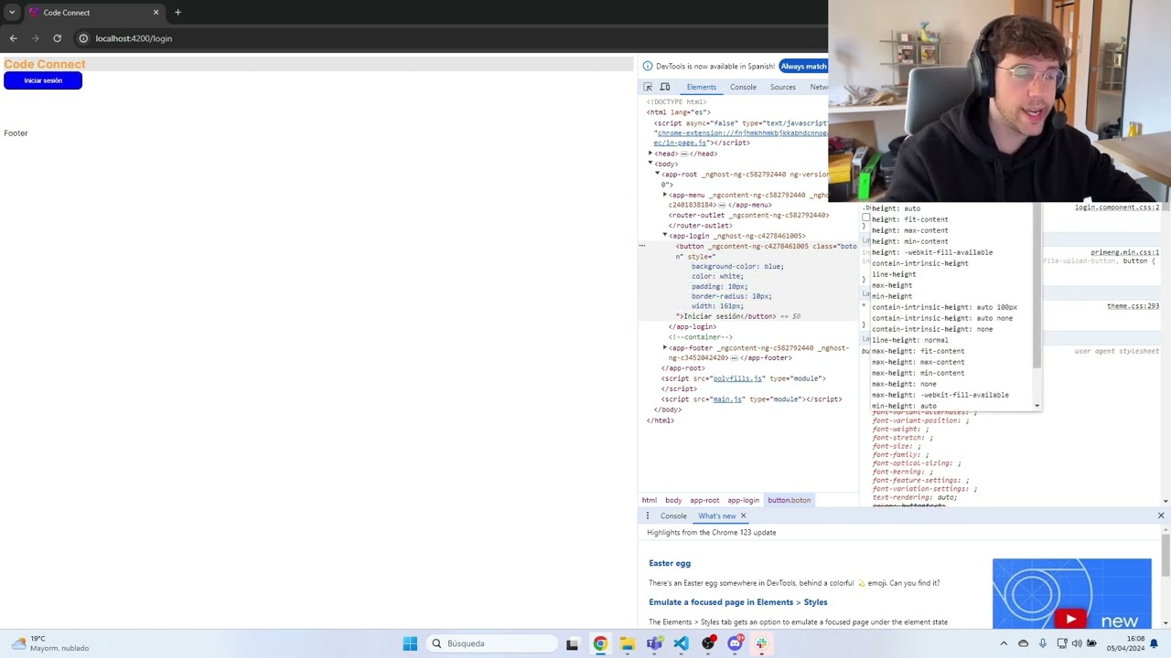This screenshot has width=1171, height=658.
Task: Open Visual Studio Code from the taskbar
Action: (681, 643)
